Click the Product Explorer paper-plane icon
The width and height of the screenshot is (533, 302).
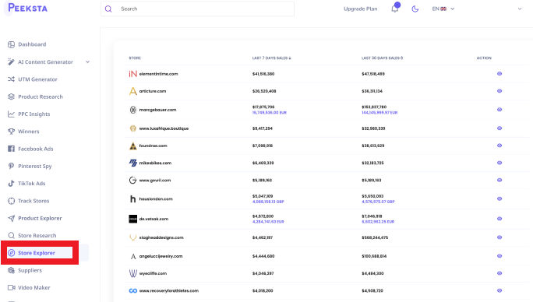tap(11, 219)
